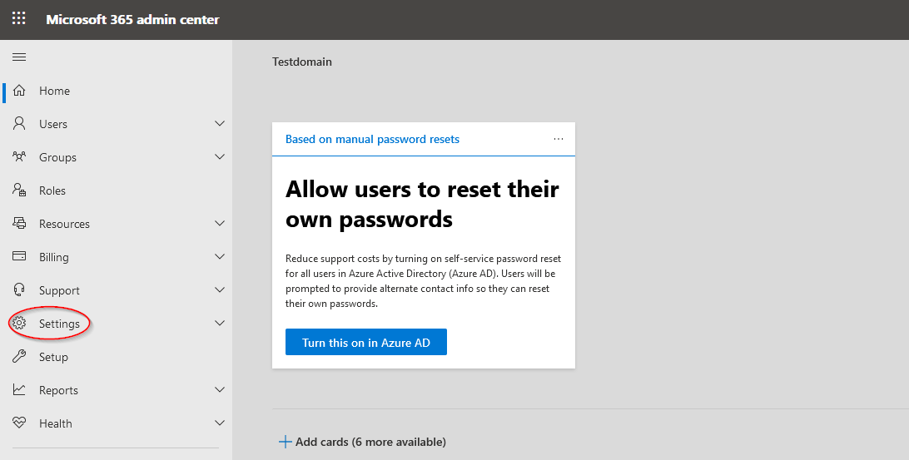Open Based on manual password resets link
Image resolution: width=909 pixels, height=460 pixels.
372,139
